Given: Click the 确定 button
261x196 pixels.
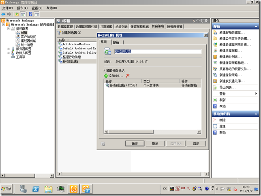Looking at the screenshot, I should [135, 143].
